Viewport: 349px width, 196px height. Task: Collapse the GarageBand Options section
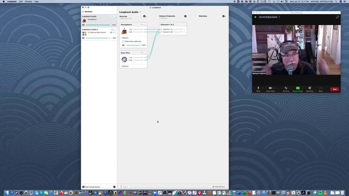pyautogui.click(x=125, y=38)
